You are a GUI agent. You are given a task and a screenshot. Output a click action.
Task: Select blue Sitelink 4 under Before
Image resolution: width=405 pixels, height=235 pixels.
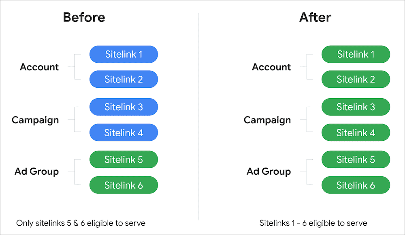coord(124,132)
